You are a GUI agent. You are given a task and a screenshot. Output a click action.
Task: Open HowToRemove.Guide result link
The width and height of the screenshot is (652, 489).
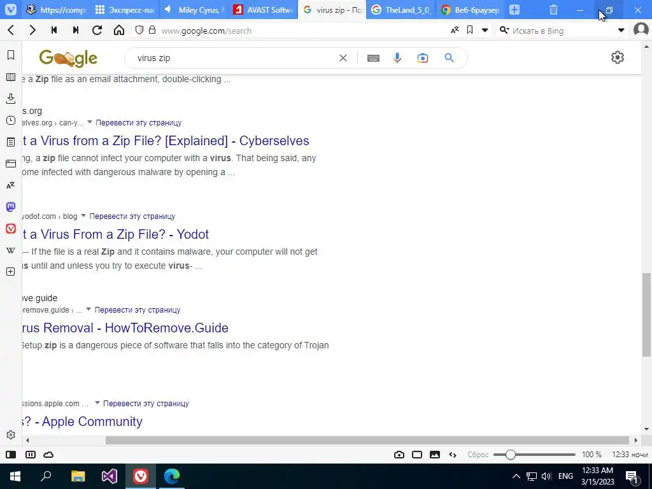pyautogui.click(x=125, y=328)
